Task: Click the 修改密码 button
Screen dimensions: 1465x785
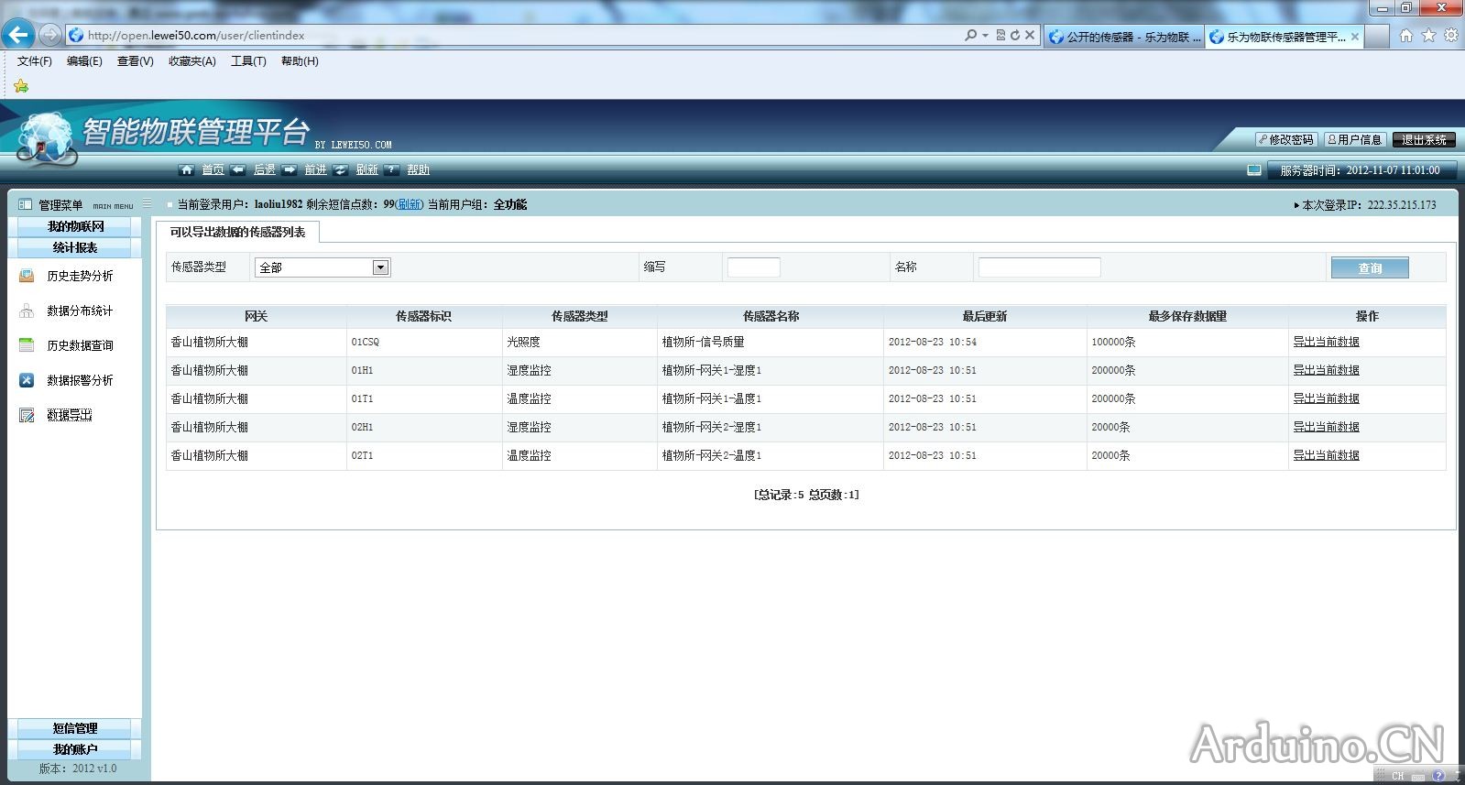Action: click(x=1286, y=140)
